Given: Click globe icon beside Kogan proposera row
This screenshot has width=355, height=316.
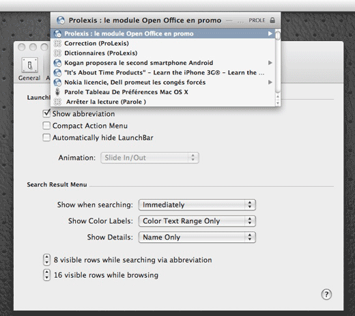Looking at the screenshot, I should 57,63.
